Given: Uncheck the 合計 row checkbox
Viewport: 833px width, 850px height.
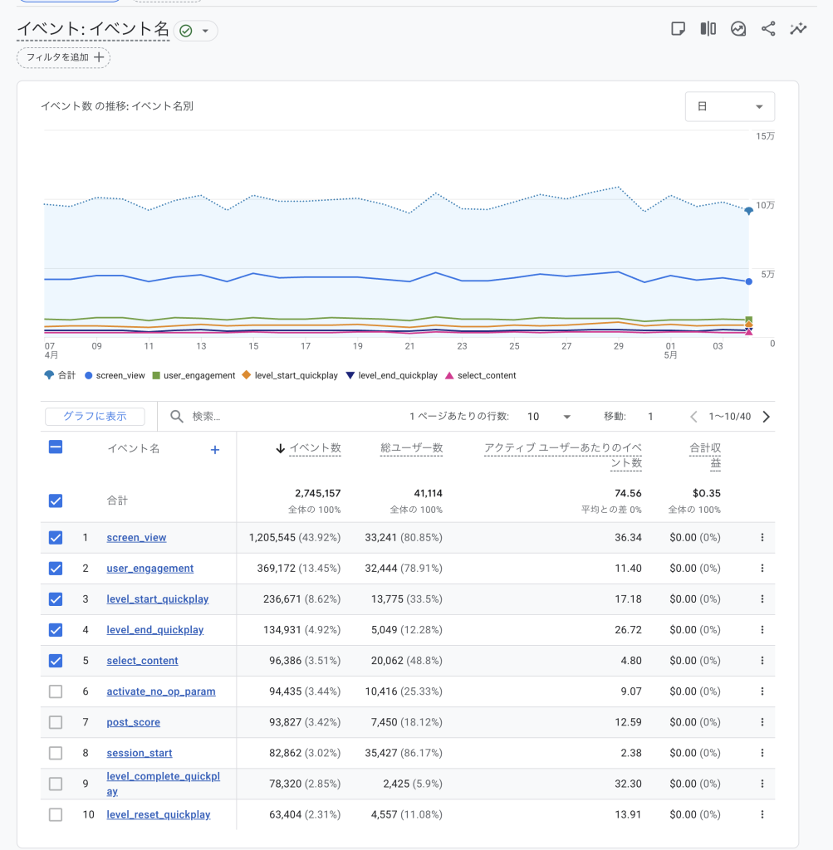Looking at the screenshot, I should 56,501.
